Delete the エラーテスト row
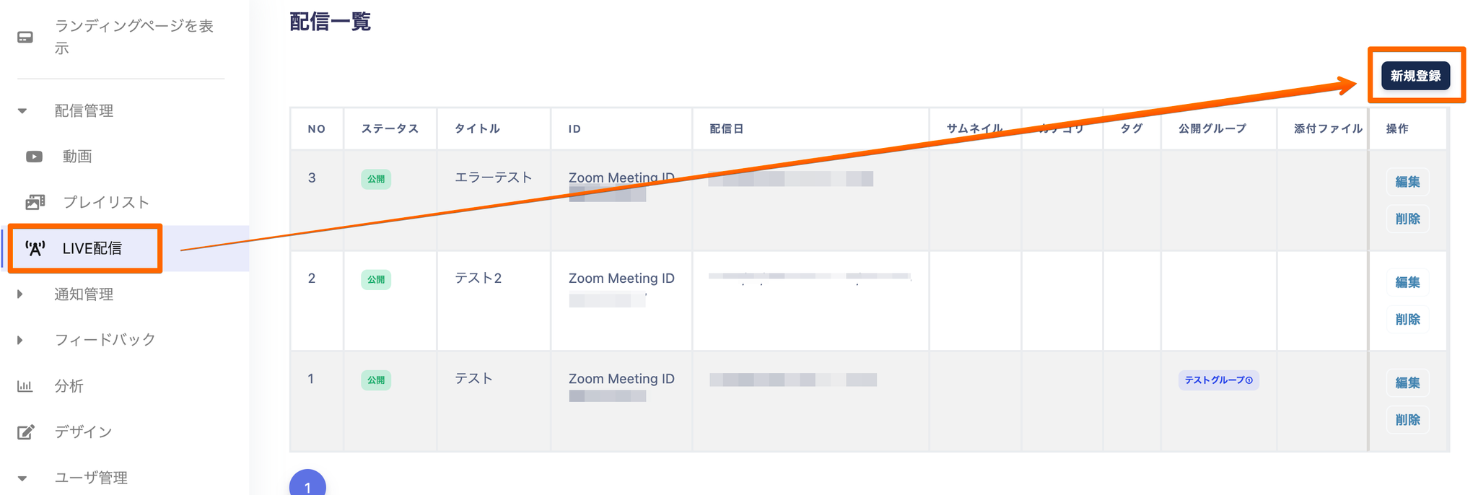This screenshot has width=1478, height=495. (1407, 219)
